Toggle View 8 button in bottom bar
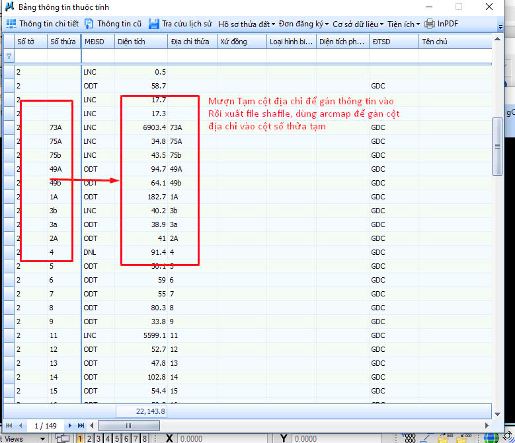The height and width of the screenshot is (443, 515). 144,438
